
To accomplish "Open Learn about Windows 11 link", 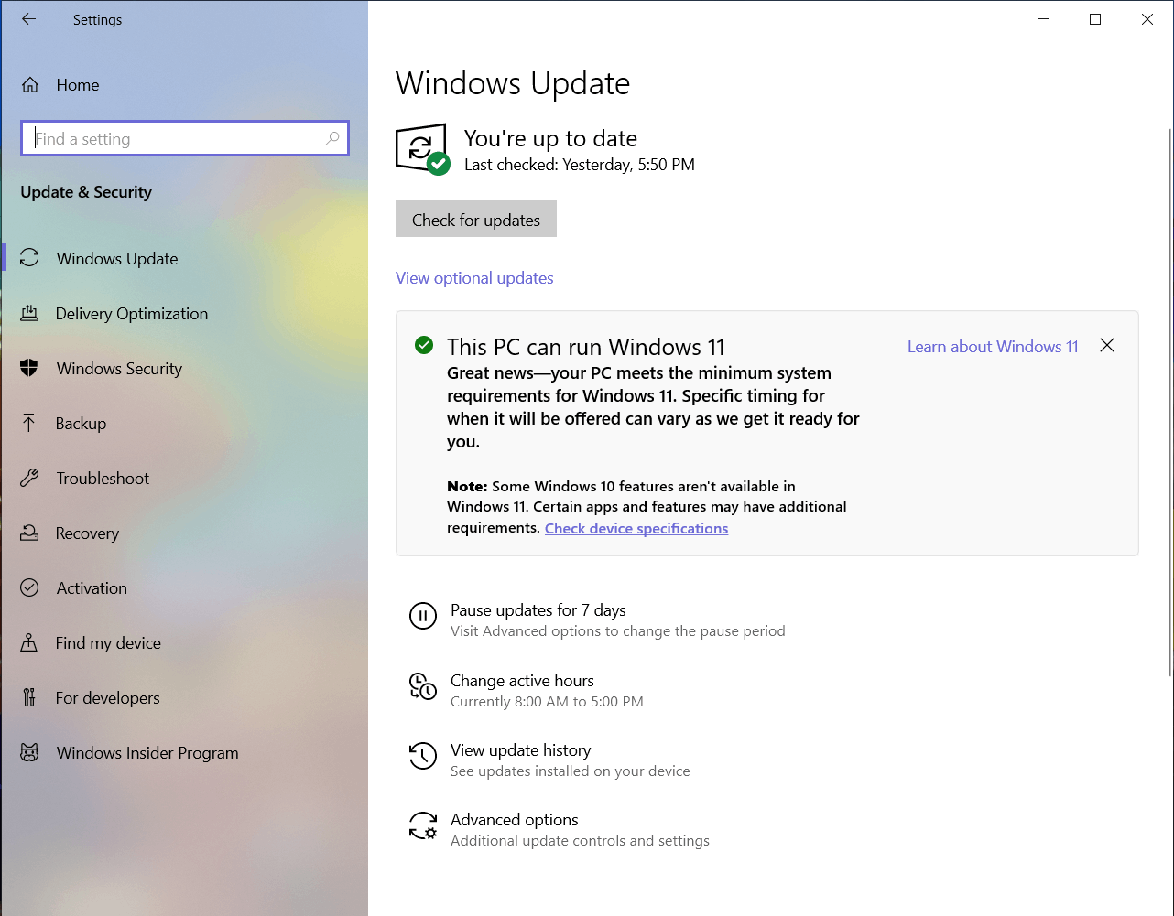I will tap(993, 347).
